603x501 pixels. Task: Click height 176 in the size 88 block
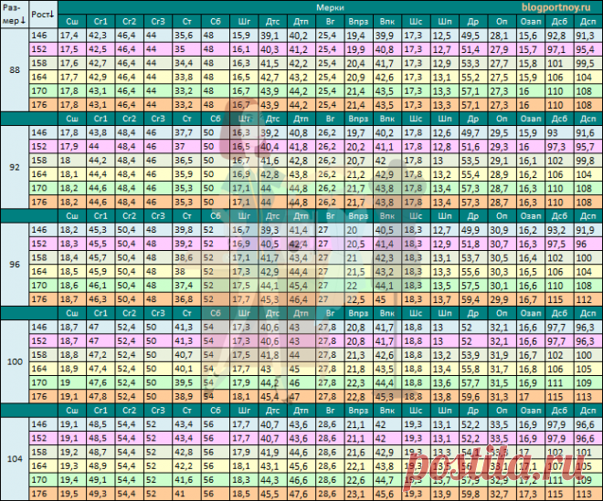point(43,105)
